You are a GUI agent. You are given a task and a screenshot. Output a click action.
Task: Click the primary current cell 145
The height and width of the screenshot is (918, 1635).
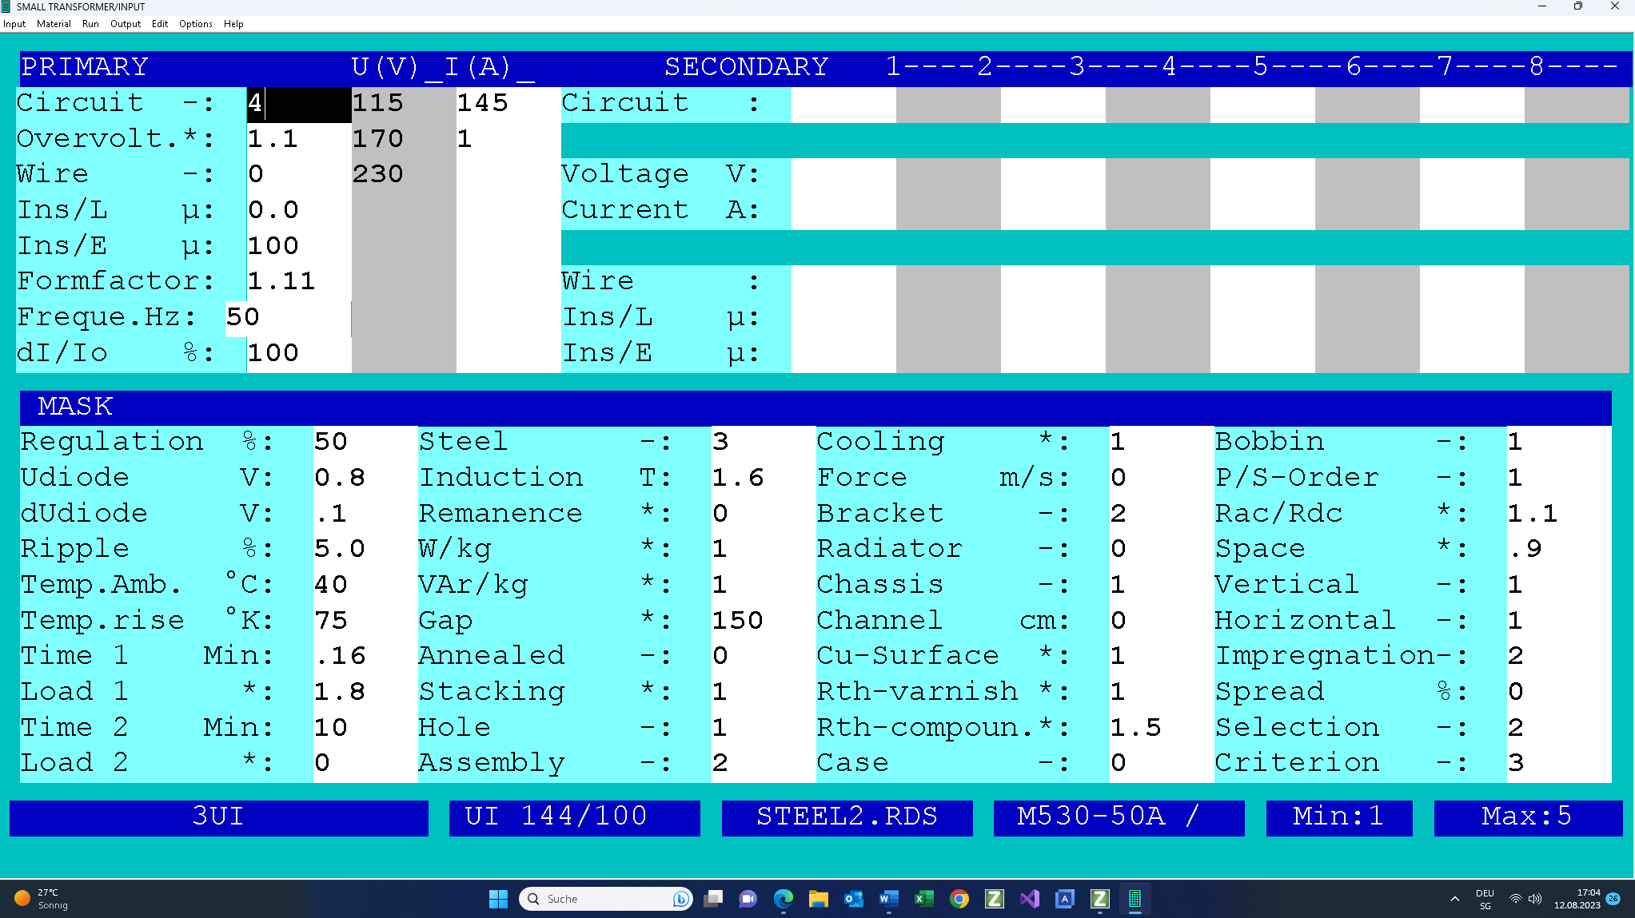click(508, 105)
